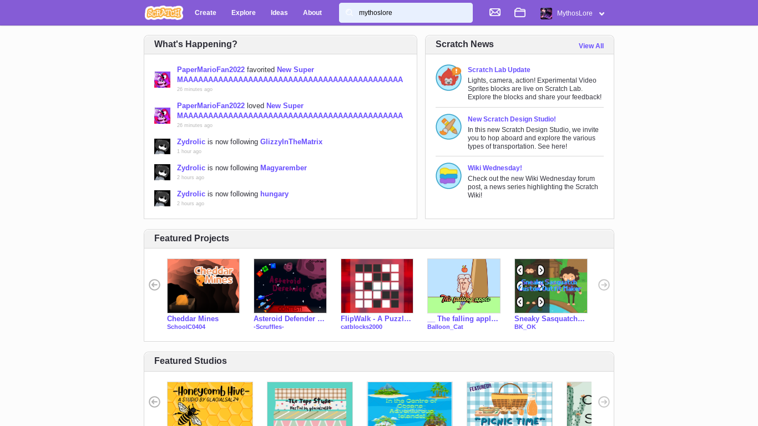Click Zydrolic avatar beside Magyarember entry
Screen dimensions: 758x426
pyautogui.click(x=162, y=173)
